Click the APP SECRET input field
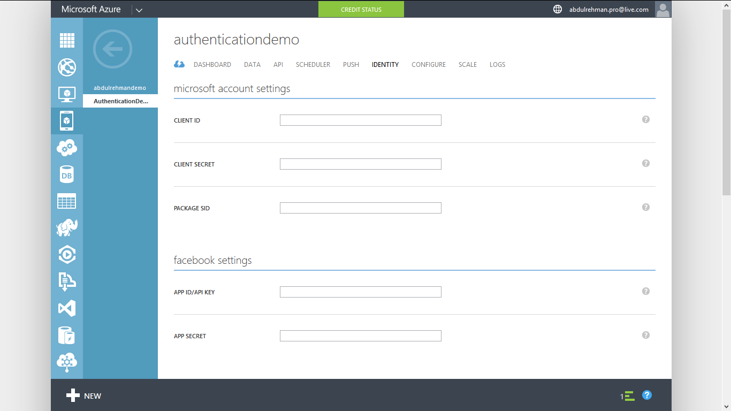 (361, 336)
